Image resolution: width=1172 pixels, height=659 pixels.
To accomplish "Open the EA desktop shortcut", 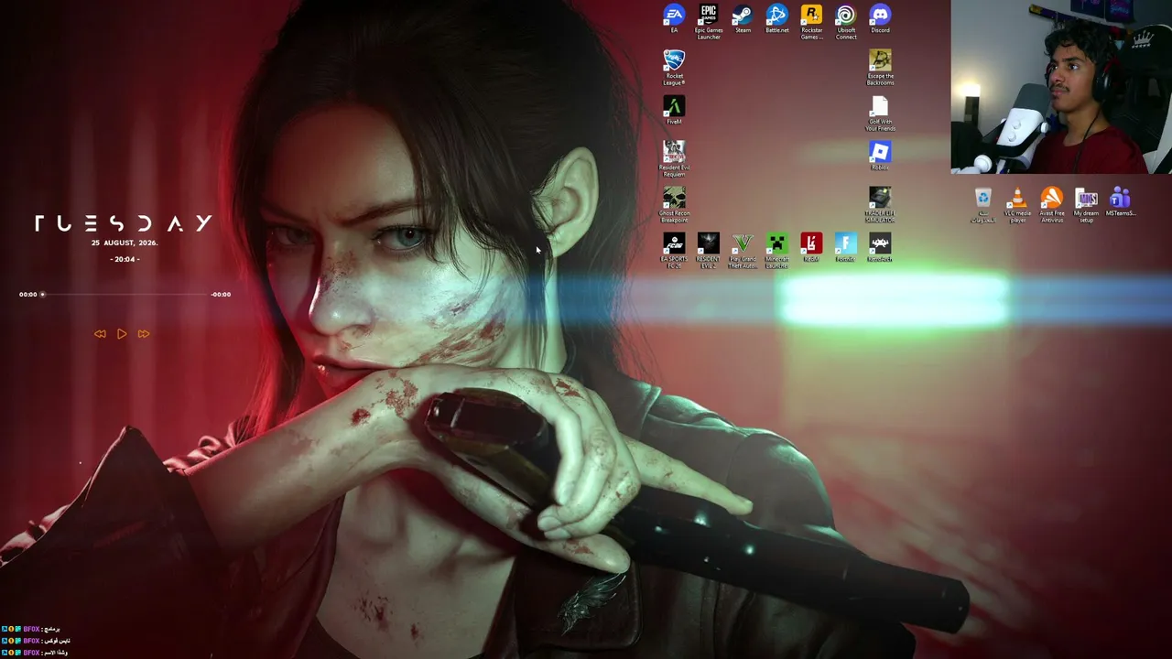I will click(x=674, y=19).
